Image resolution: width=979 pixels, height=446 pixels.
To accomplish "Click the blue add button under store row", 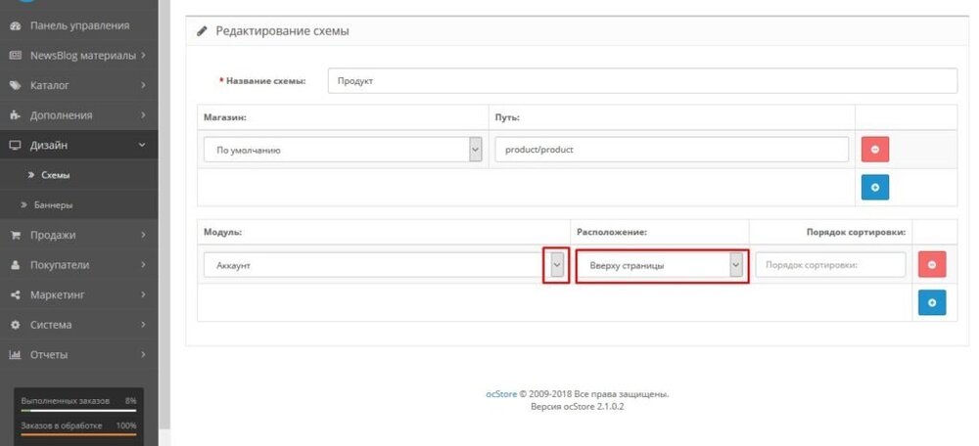I will pyautogui.click(x=874, y=186).
